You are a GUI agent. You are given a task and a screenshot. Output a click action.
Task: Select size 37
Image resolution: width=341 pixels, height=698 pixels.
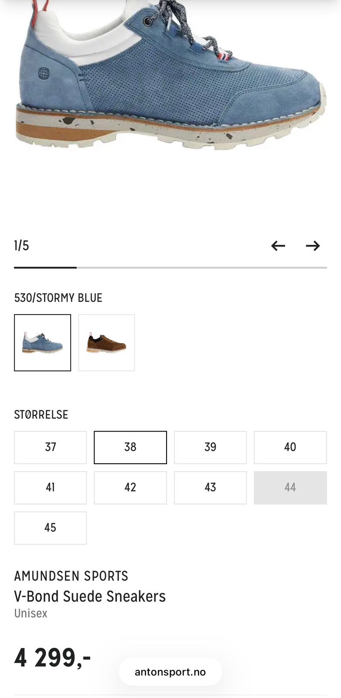(x=50, y=447)
